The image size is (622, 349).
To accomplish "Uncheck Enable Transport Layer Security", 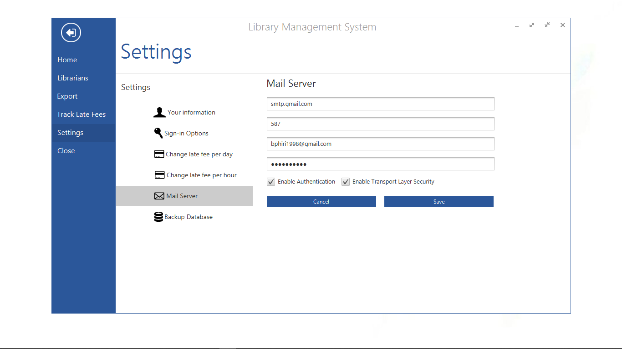I will click(x=346, y=181).
